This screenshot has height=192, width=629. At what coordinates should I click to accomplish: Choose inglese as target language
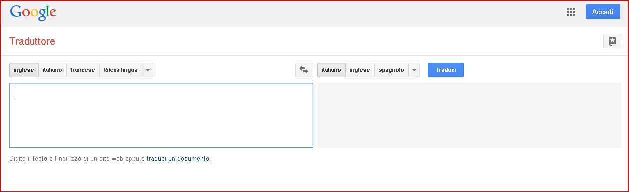click(x=360, y=70)
